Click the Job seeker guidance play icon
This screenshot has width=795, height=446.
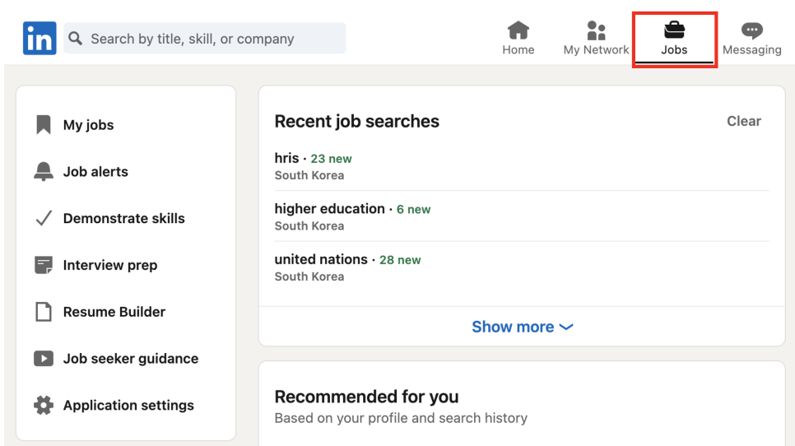(44, 358)
